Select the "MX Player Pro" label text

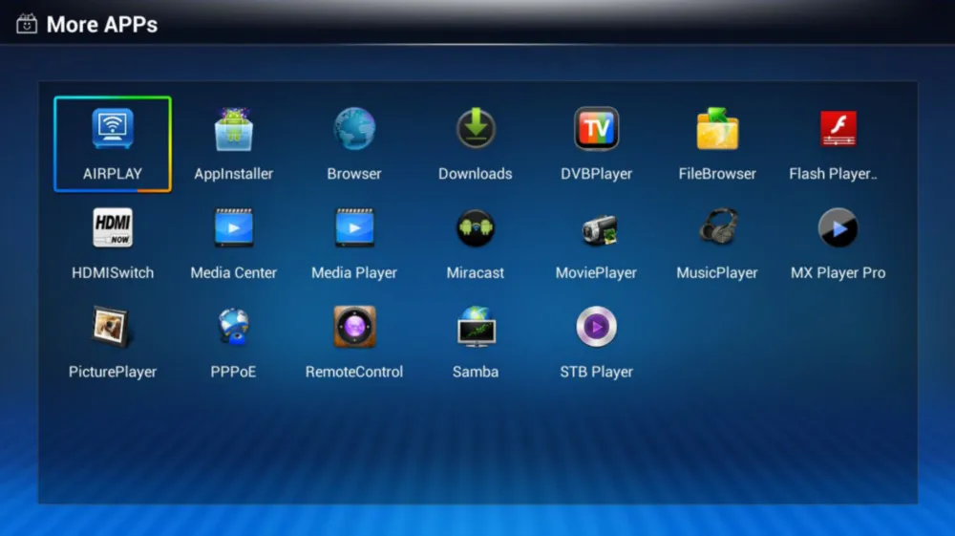coord(838,273)
